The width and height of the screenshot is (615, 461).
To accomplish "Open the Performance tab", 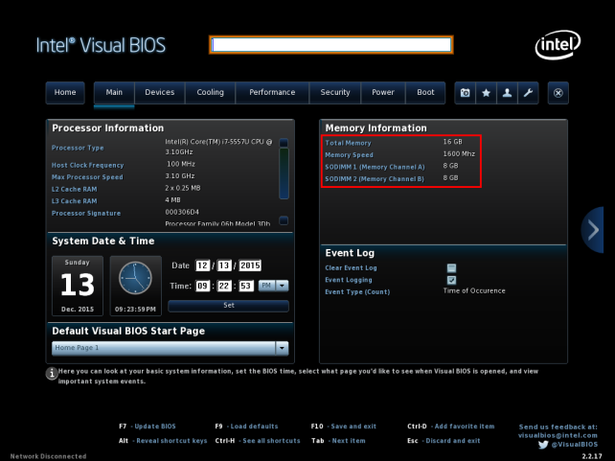I will [x=272, y=93].
